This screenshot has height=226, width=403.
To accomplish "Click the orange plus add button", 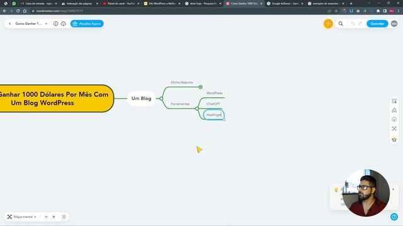I will tap(328, 24).
